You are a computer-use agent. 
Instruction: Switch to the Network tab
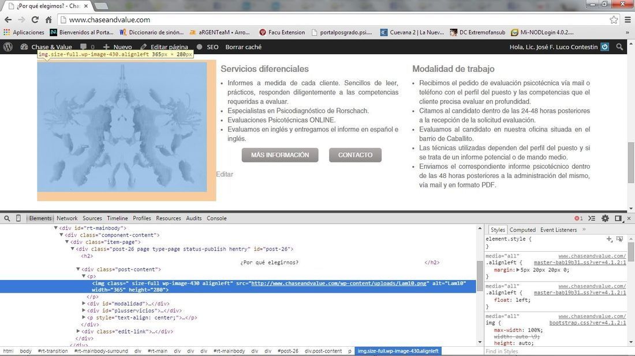point(67,218)
